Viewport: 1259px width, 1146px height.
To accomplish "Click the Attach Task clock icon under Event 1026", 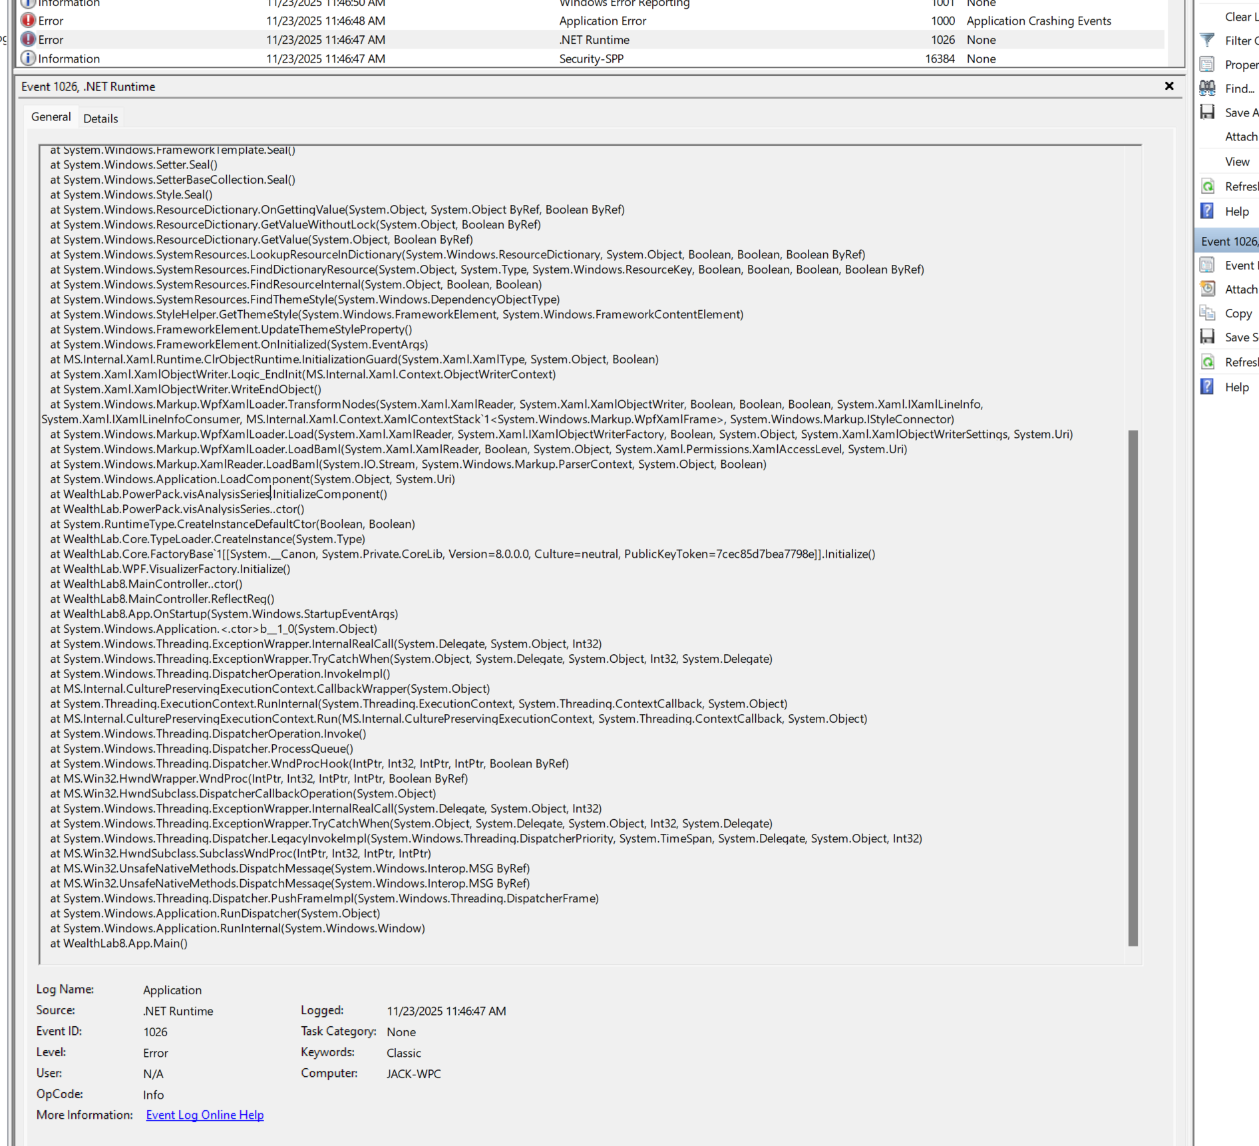I will pyautogui.click(x=1207, y=289).
